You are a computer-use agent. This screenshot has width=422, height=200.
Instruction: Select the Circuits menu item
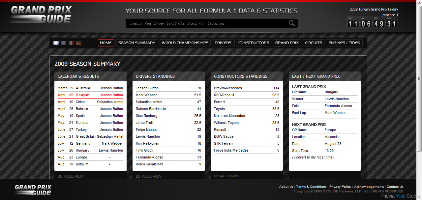pyautogui.click(x=313, y=43)
